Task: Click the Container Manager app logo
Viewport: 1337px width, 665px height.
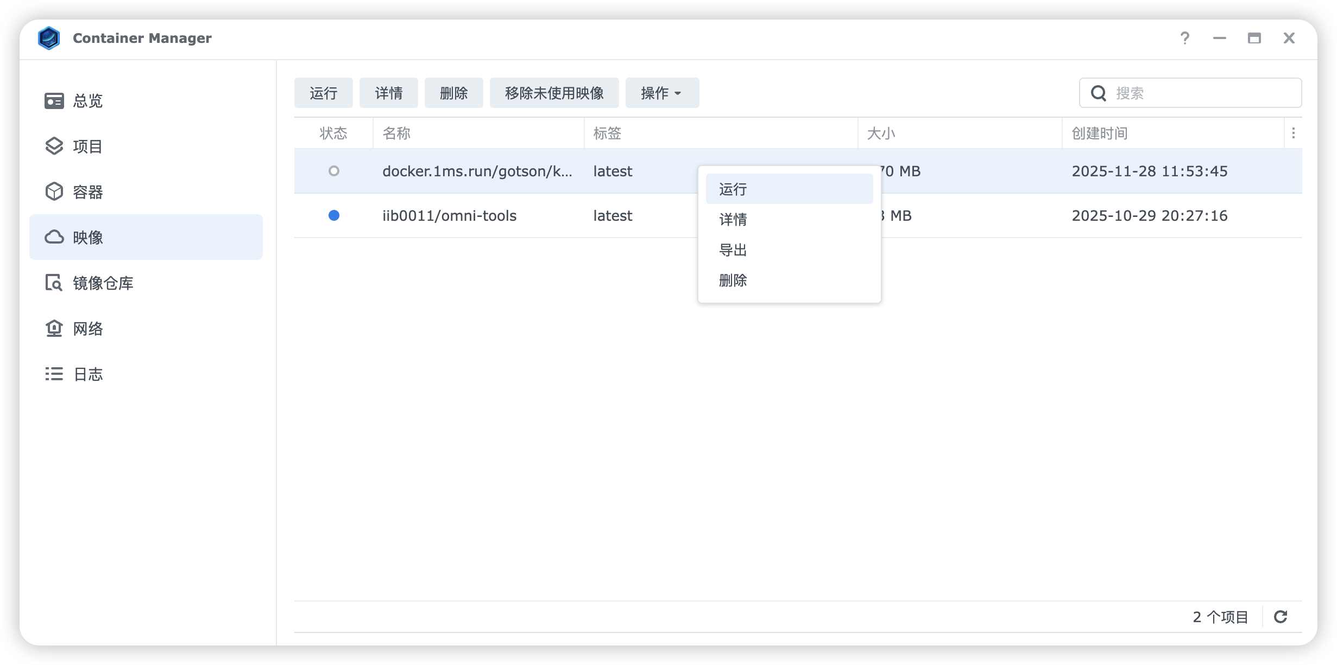Action: [49, 38]
